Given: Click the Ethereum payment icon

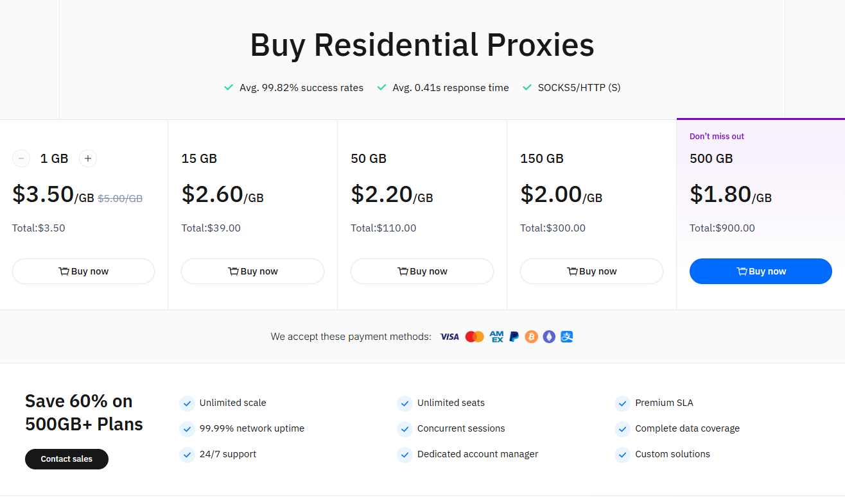Looking at the screenshot, I should 549,337.
